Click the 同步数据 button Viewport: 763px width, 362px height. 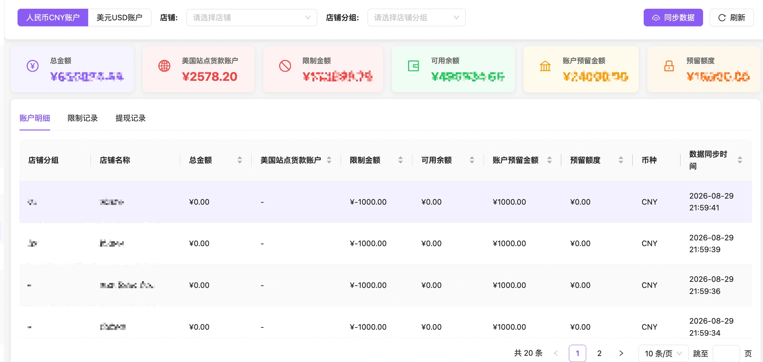click(673, 17)
